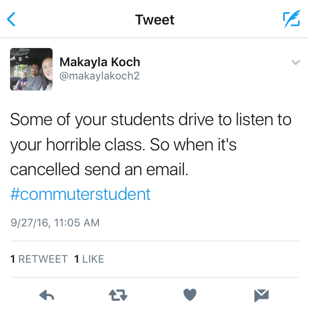Open Makayla Koch's profile photo
309x312 pixels.
point(31,69)
